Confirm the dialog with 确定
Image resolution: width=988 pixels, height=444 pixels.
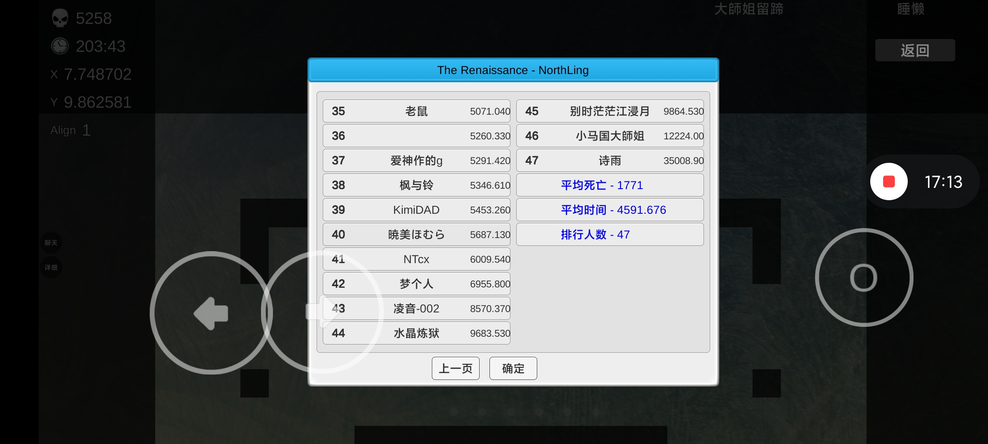(x=513, y=368)
